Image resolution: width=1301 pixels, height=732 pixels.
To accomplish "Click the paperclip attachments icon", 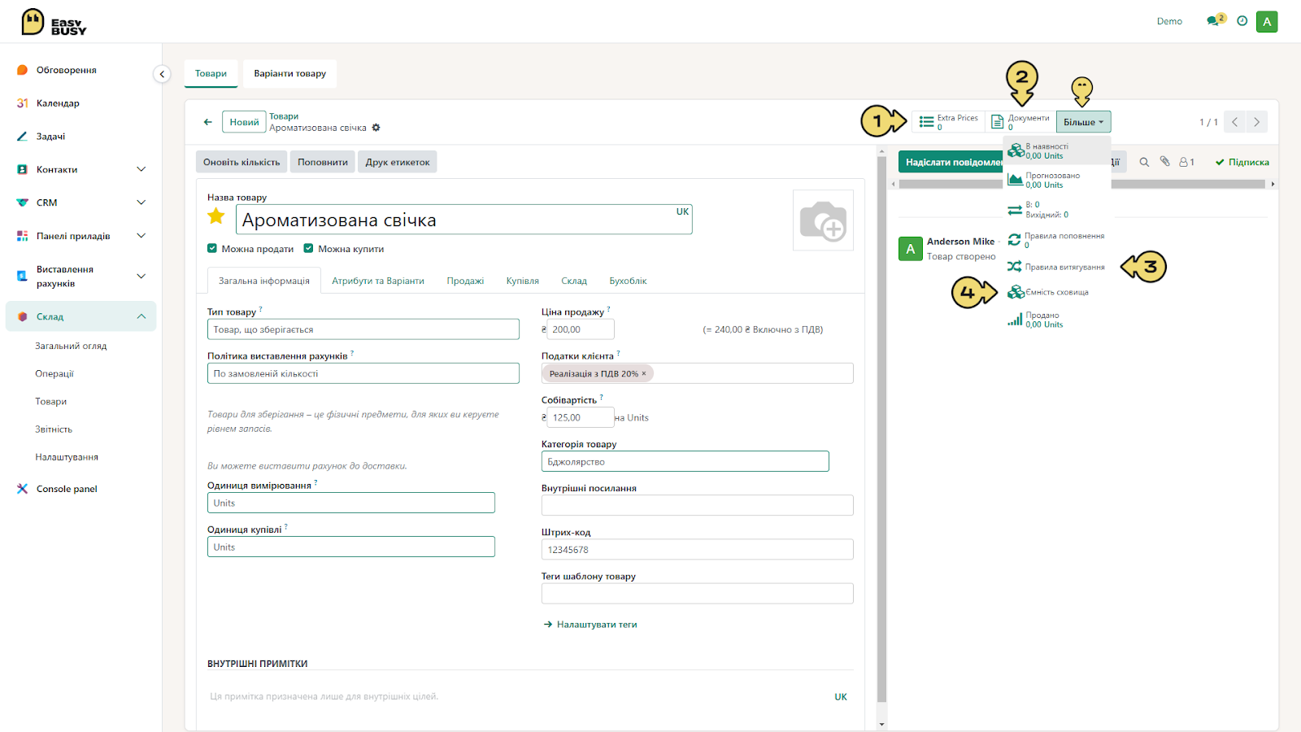I will (x=1164, y=162).
